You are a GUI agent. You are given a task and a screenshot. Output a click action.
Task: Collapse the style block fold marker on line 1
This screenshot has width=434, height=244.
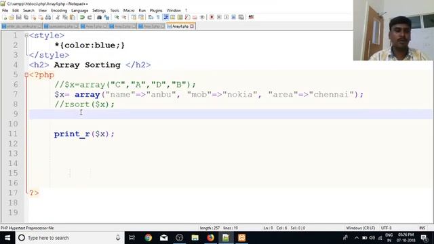(x=26, y=35)
